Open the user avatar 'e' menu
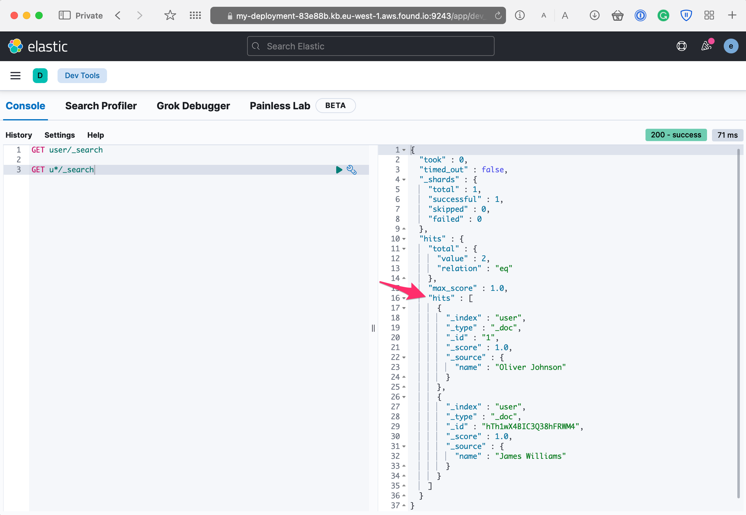The image size is (746, 515). (731, 46)
